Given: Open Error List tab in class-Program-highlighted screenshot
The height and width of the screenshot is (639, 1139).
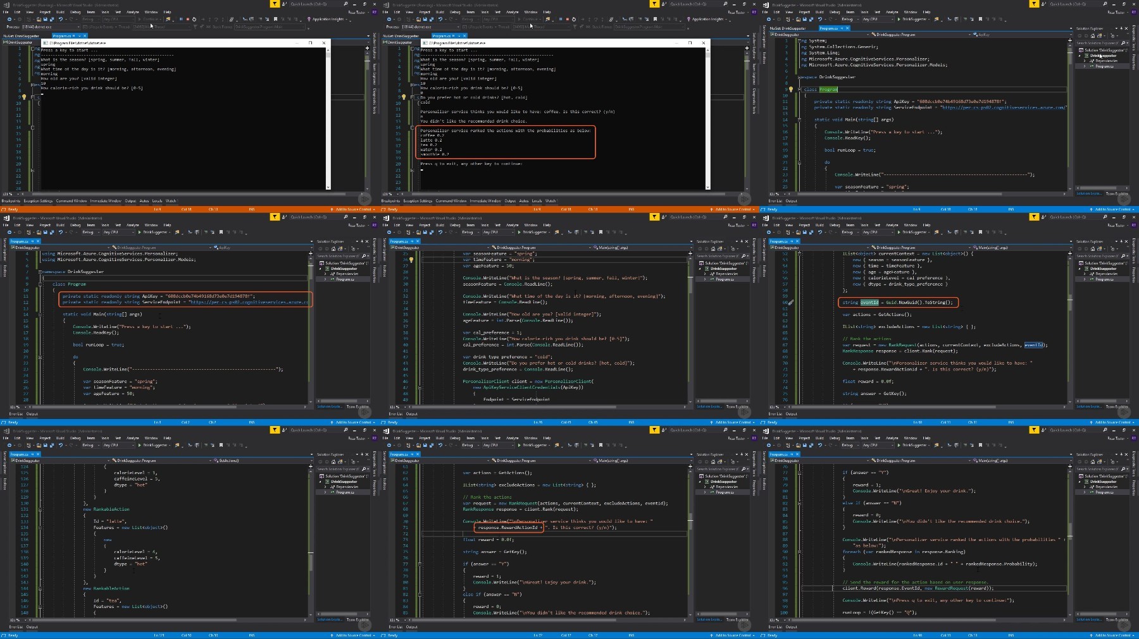Looking at the screenshot, I should coord(775,201).
